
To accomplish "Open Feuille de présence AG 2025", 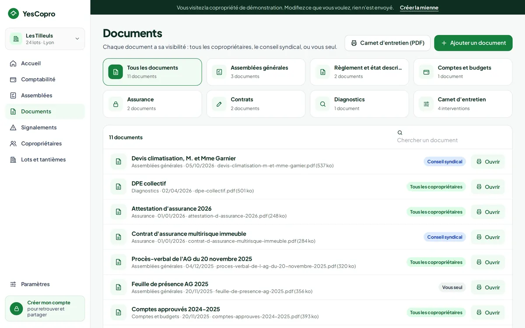I will pos(488,287).
